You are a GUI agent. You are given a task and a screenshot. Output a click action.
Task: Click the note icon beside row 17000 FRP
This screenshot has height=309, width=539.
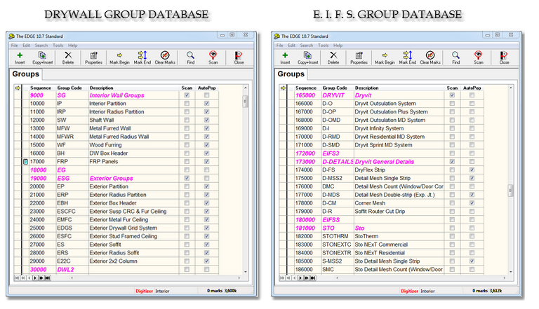click(25, 162)
